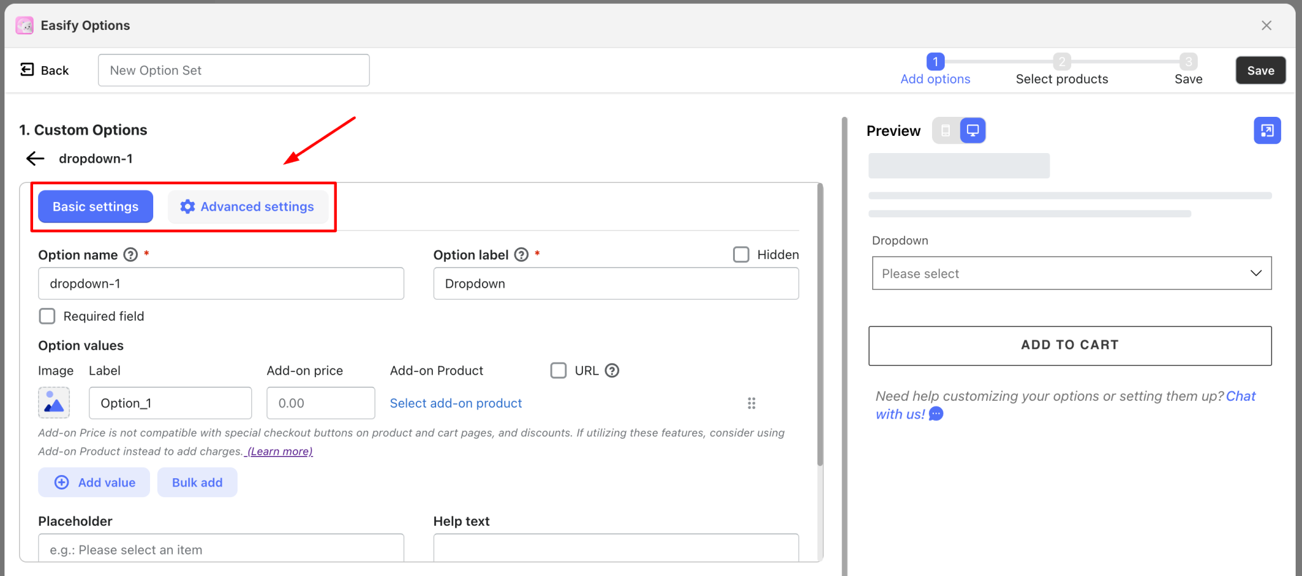Switch to the Advanced settings tab
The image size is (1302, 576).
[248, 206]
